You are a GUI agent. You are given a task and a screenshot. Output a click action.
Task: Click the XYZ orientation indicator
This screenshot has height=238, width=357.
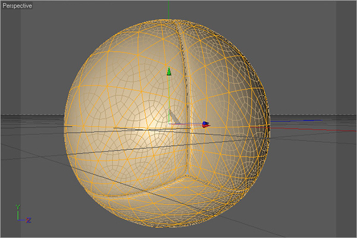click(x=23, y=214)
